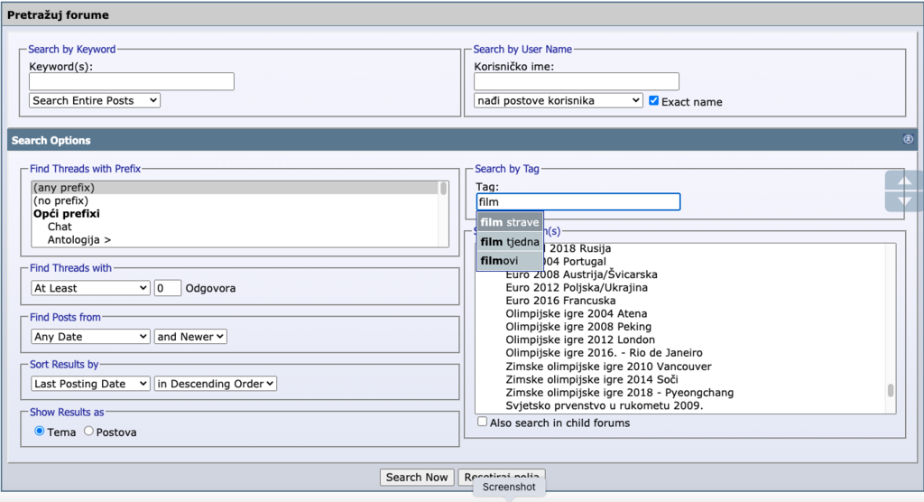
Task: Select Zimske olimpijske igre 2010 Vancouver
Action: tap(608, 367)
